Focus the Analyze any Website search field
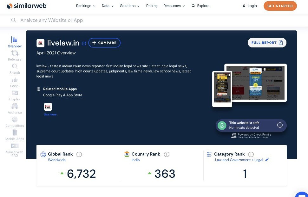The width and height of the screenshot is (308, 197). coord(127,20)
